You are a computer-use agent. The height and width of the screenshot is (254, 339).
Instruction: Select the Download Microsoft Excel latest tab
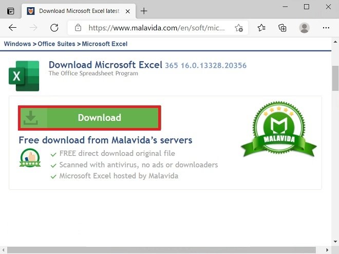(79, 11)
